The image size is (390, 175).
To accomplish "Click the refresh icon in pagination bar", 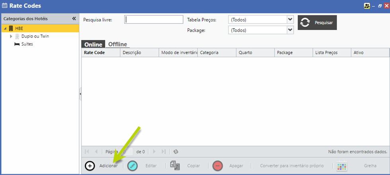I will click(176, 152).
